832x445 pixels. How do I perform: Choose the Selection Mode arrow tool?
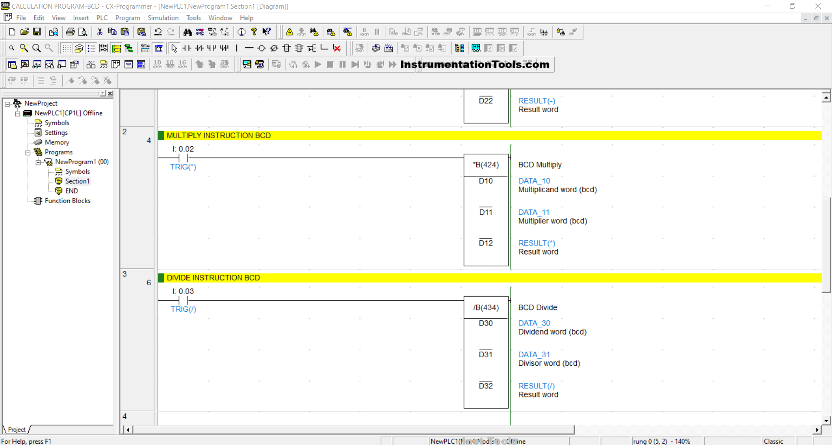pos(174,48)
